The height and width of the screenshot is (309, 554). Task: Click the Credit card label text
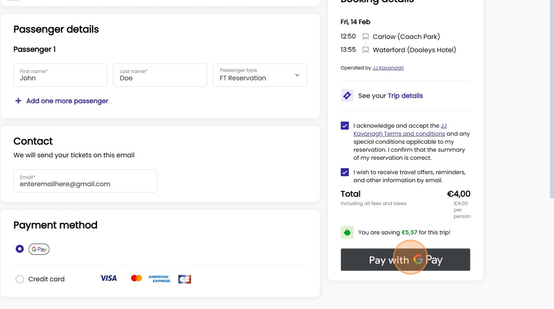[46, 279]
